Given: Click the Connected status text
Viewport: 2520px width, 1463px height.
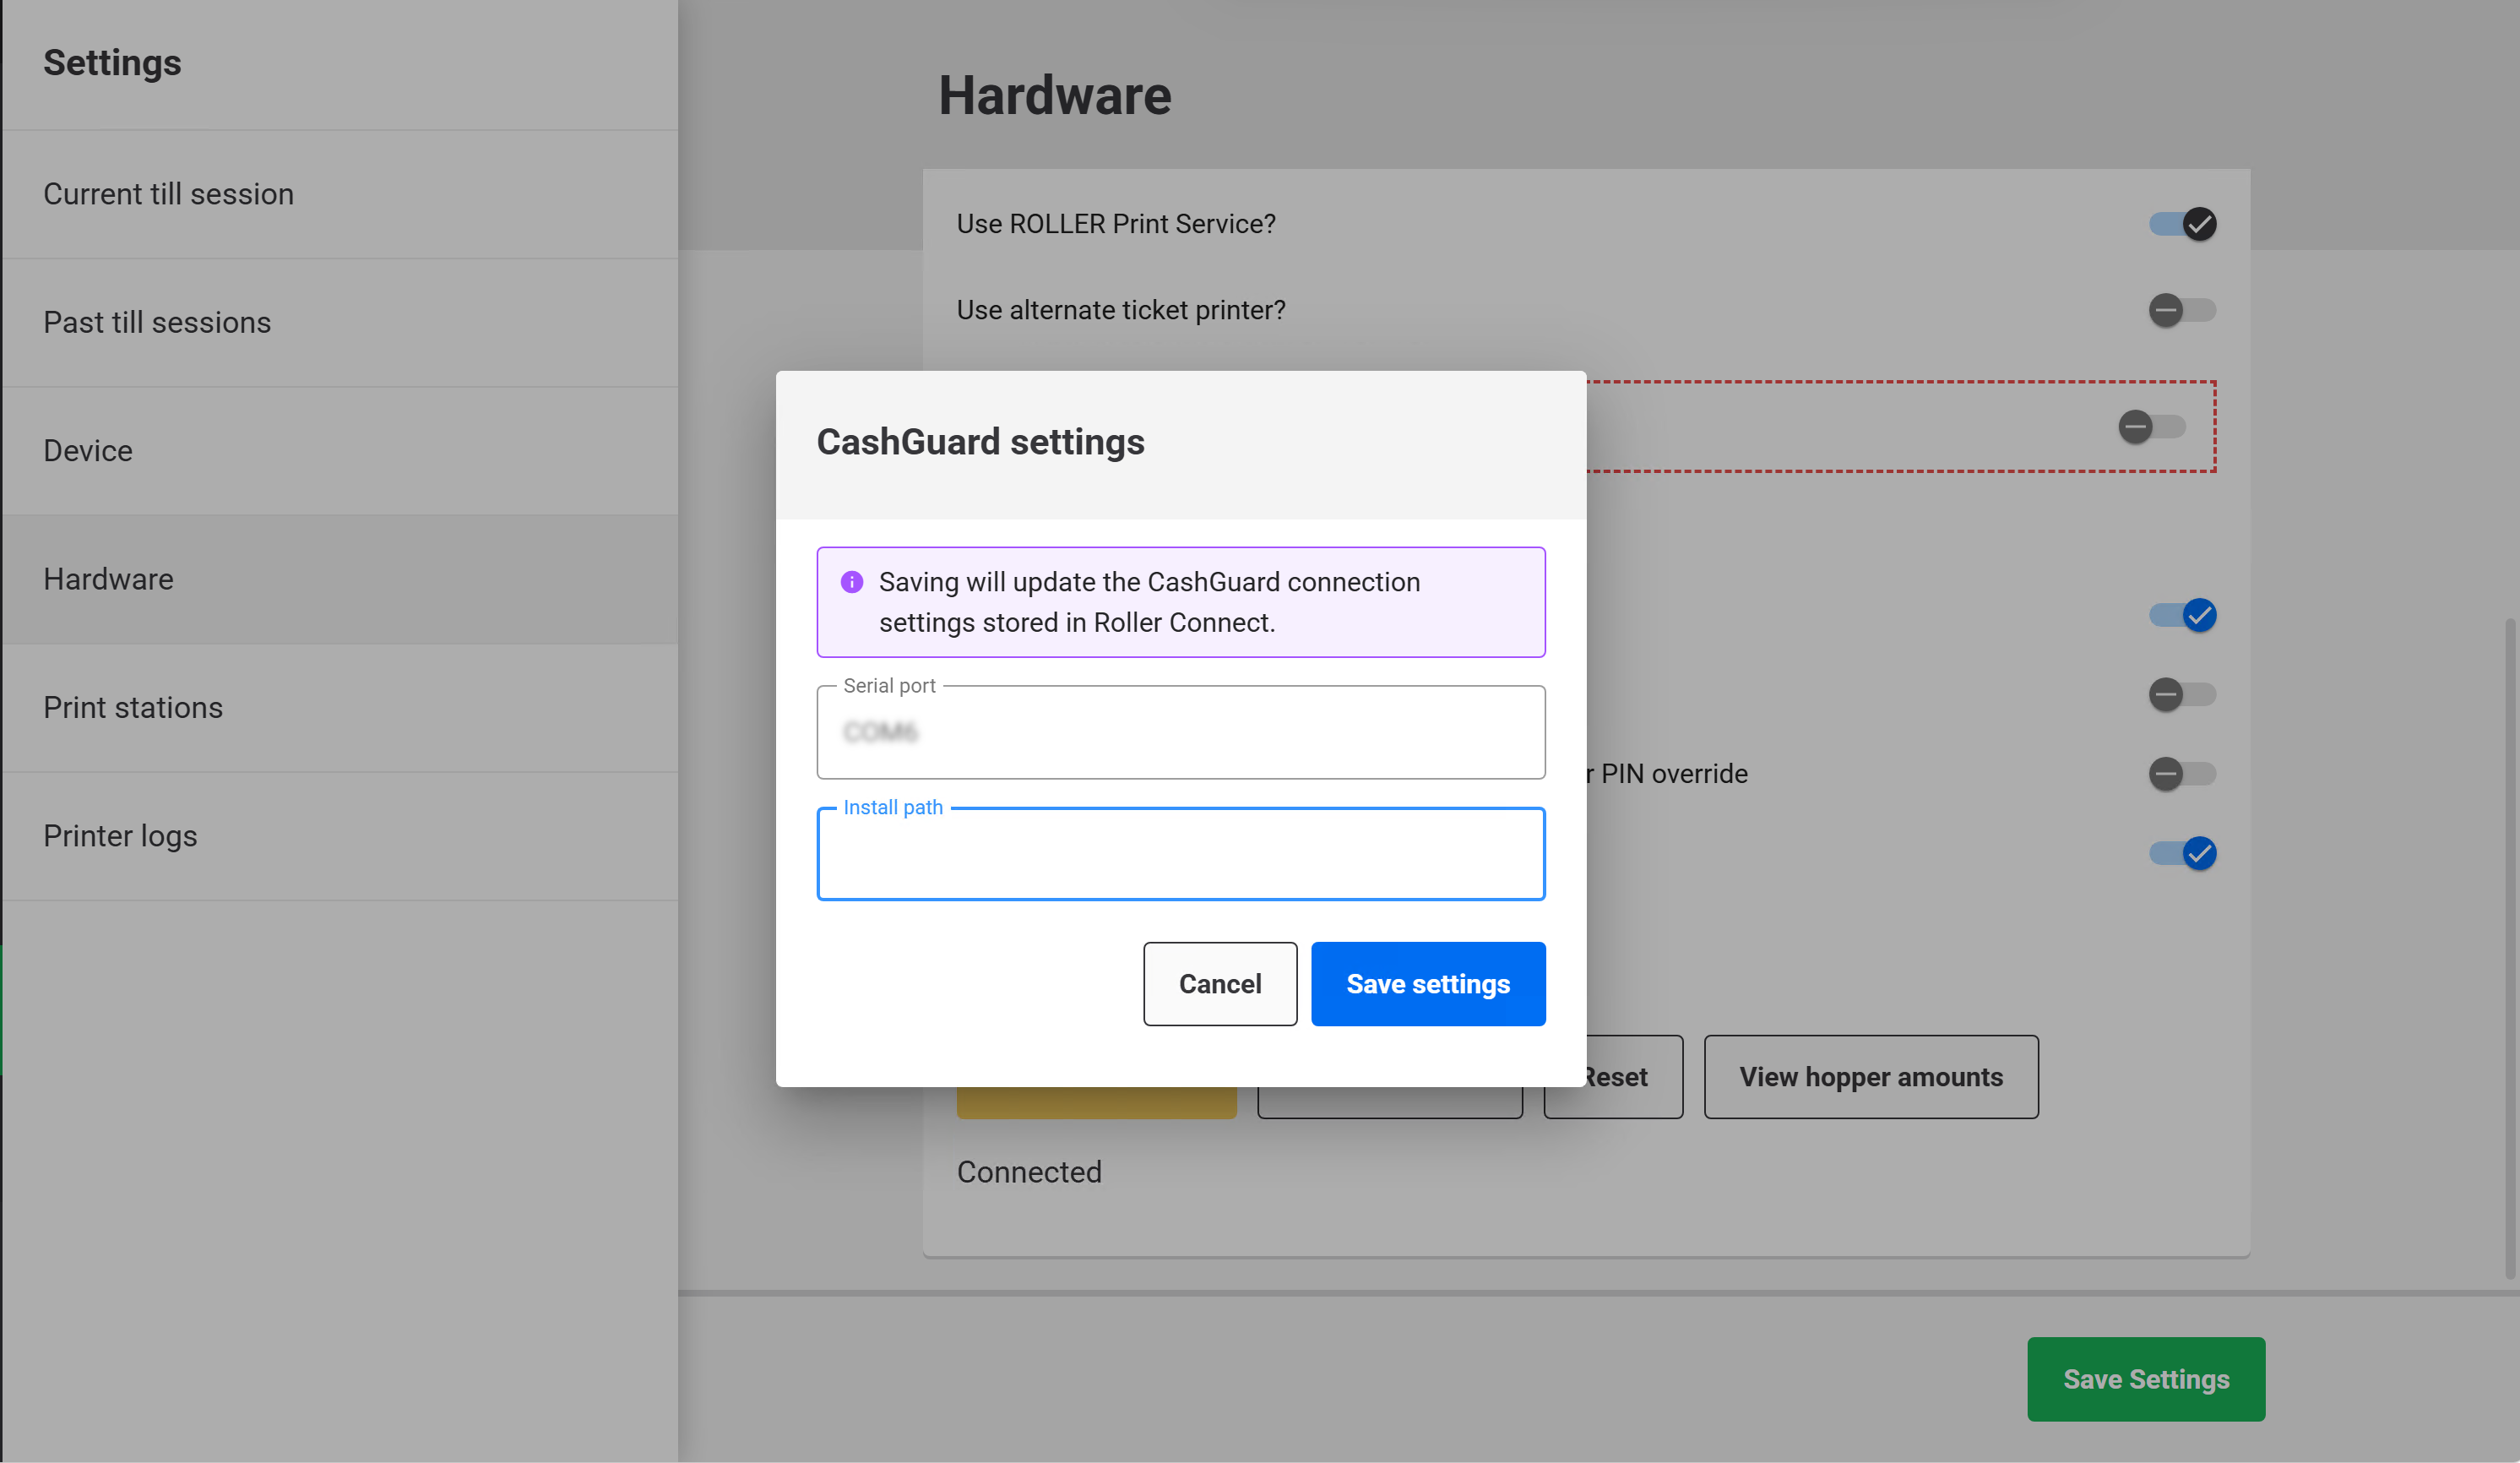Looking at the screenshot, I should 1029,1172.
